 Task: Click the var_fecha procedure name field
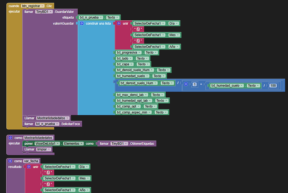pos(32,161)
